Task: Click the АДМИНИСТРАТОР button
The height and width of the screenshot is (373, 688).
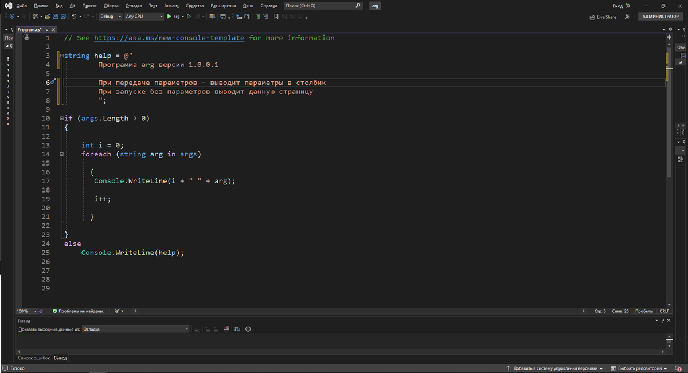Action: click(660, 17)
